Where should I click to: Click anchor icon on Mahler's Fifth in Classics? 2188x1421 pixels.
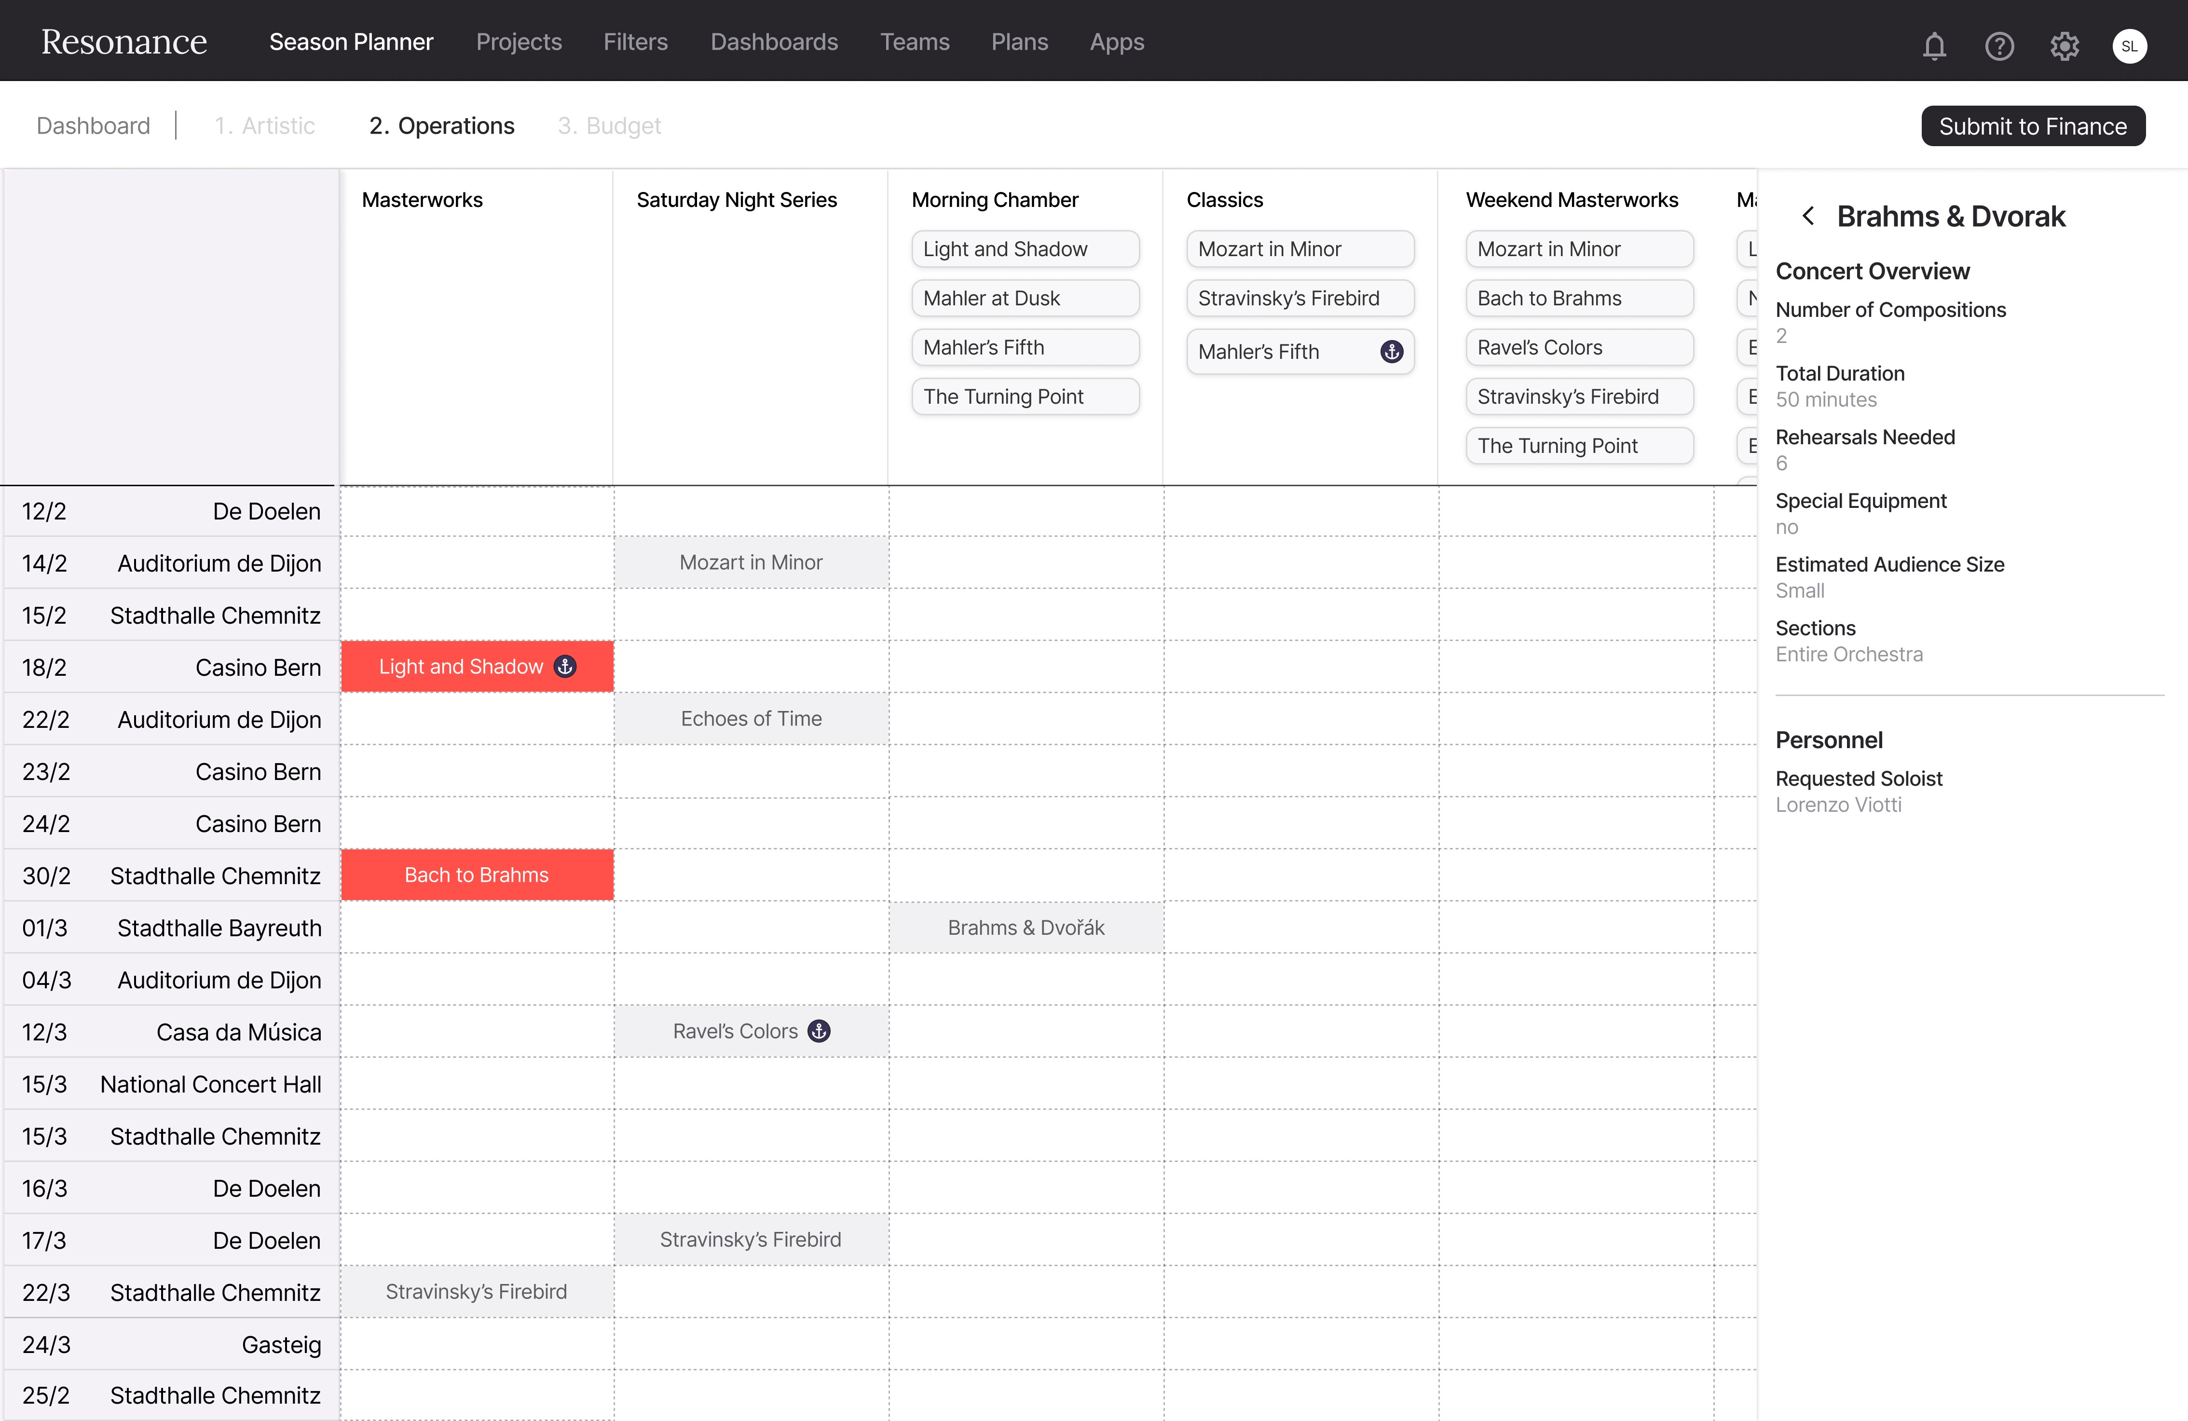point(1392,351)
